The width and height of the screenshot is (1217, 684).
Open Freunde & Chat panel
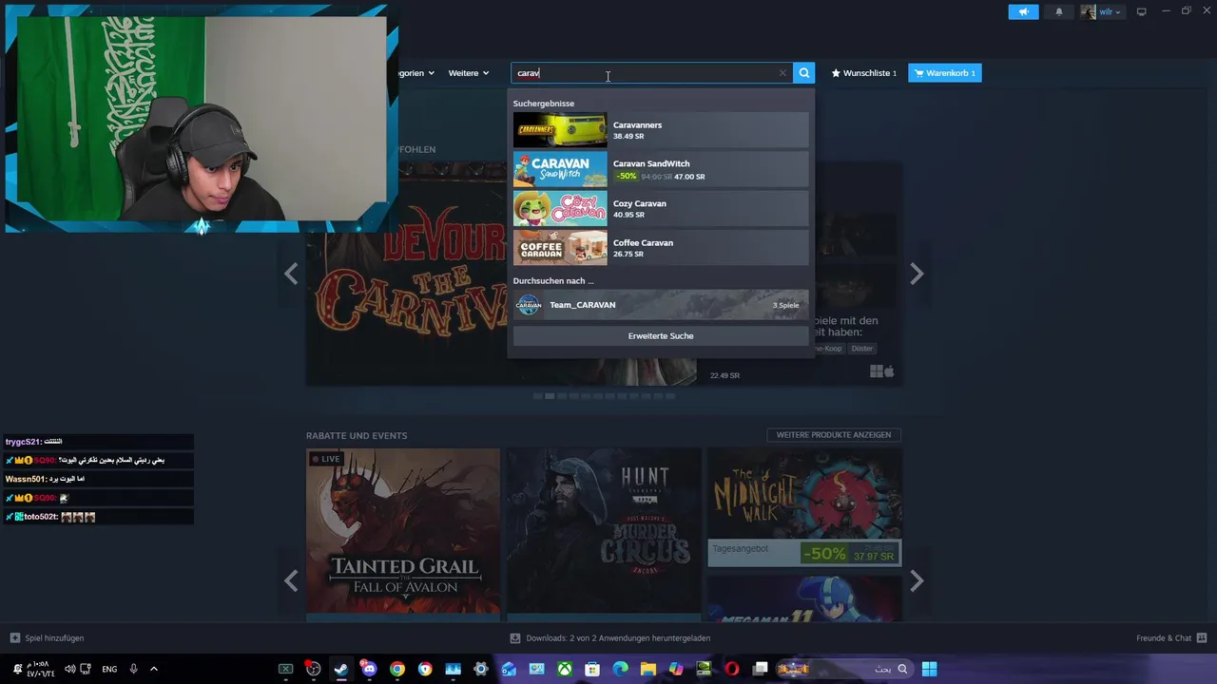[x=1171, y=638]
